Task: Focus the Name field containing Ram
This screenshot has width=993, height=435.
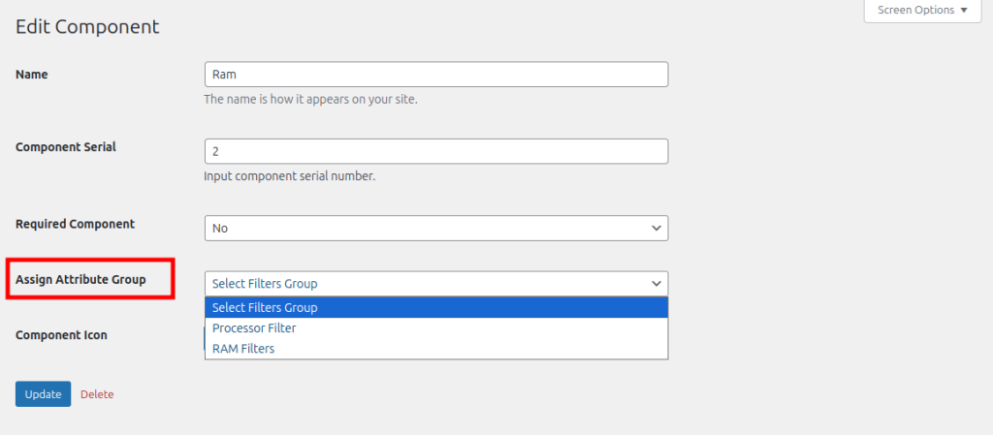Action: pyautogui.click(x=436, y=74)
